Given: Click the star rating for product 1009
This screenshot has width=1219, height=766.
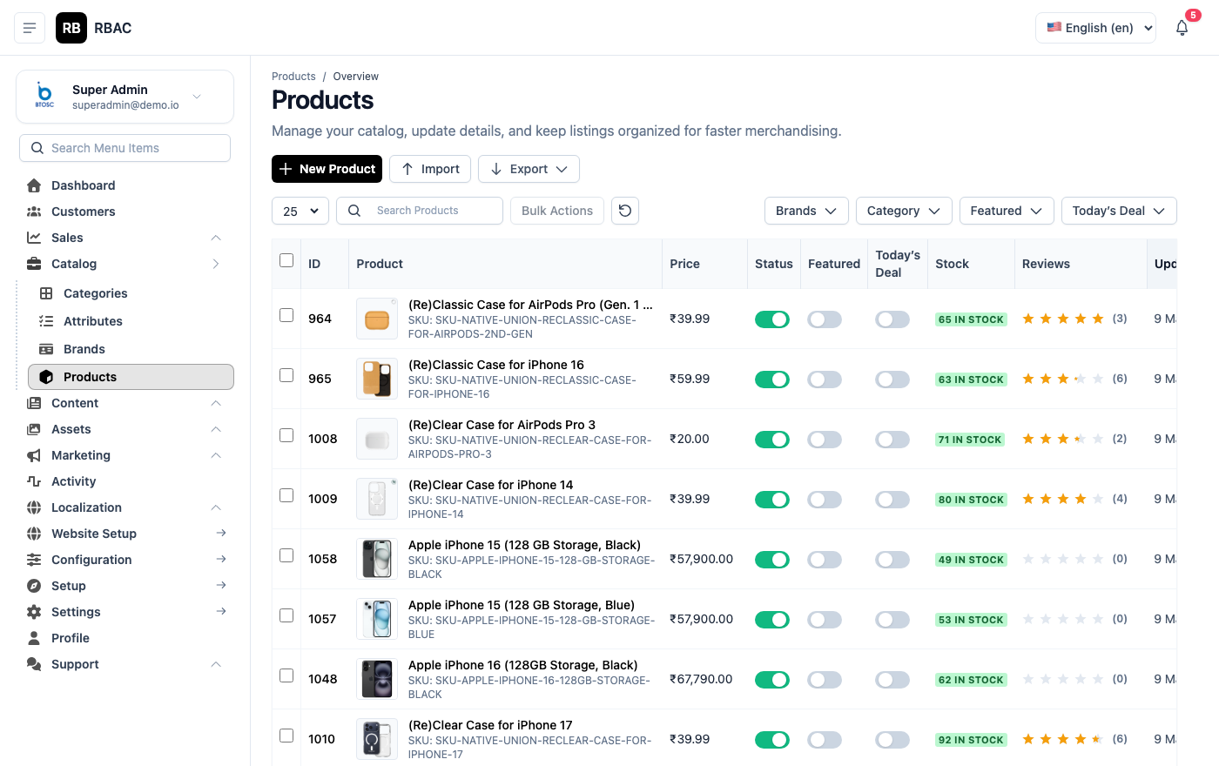Looking at the screenshot, I should (1063, 499).
